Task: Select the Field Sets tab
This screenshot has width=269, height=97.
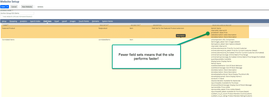Action: [x=47, y=21]
